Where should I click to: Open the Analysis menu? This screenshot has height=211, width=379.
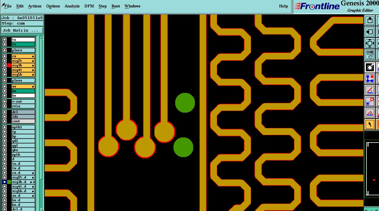pyautogui.click(x=72, y=6)
